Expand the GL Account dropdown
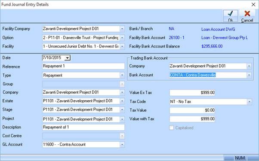This screenshot has width=259, height=161. click(122, 145)
